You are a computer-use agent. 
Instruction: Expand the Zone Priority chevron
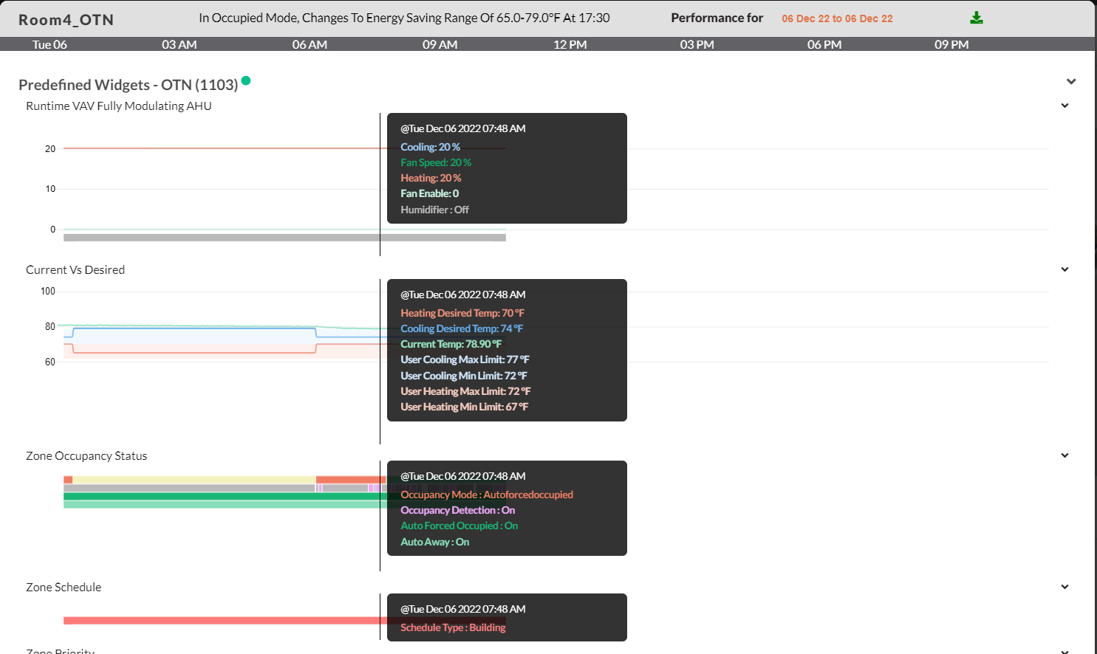[x=1064, y=650]
